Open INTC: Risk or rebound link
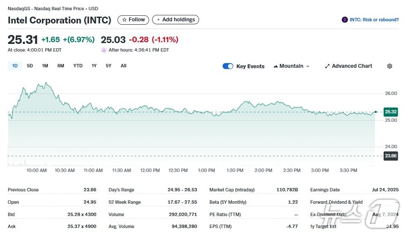This screenshot has height=234, width=405. point(374,20)
